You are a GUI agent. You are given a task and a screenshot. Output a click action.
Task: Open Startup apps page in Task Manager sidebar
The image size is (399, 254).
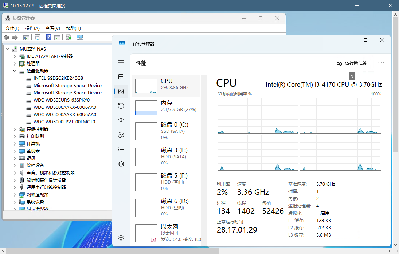coord(121,120)
